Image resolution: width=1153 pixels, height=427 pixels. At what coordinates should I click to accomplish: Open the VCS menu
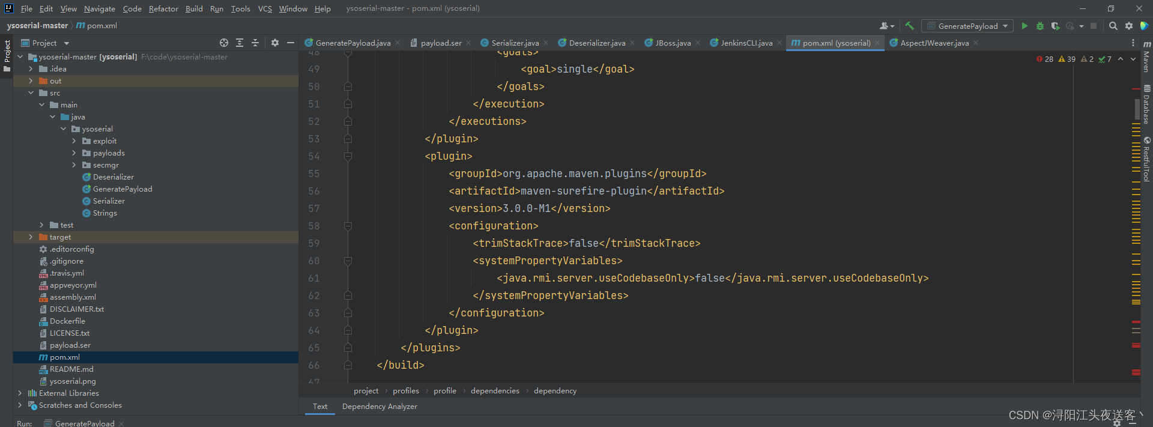[x=265, y=8]
